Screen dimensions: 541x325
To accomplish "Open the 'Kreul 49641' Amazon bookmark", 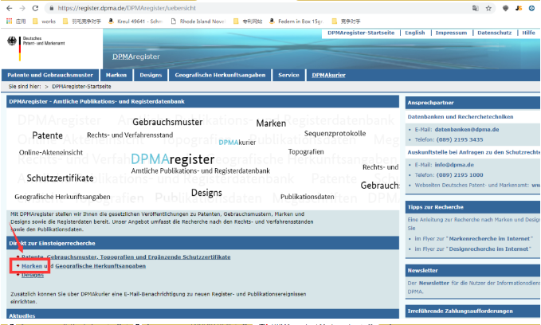I will (135, 21).
